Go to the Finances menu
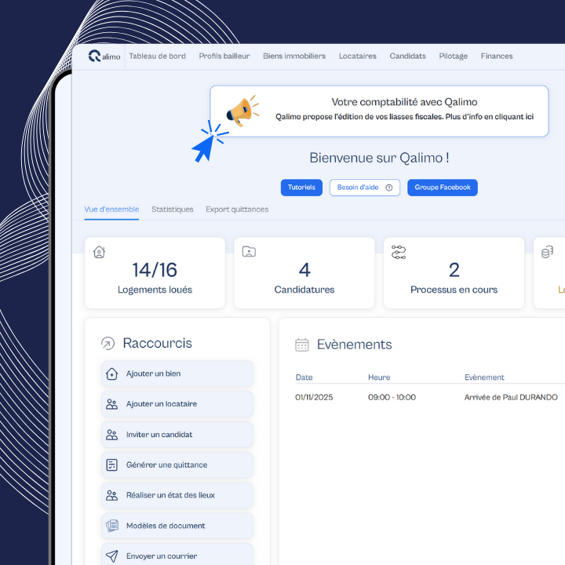 (x=497, y=56)
